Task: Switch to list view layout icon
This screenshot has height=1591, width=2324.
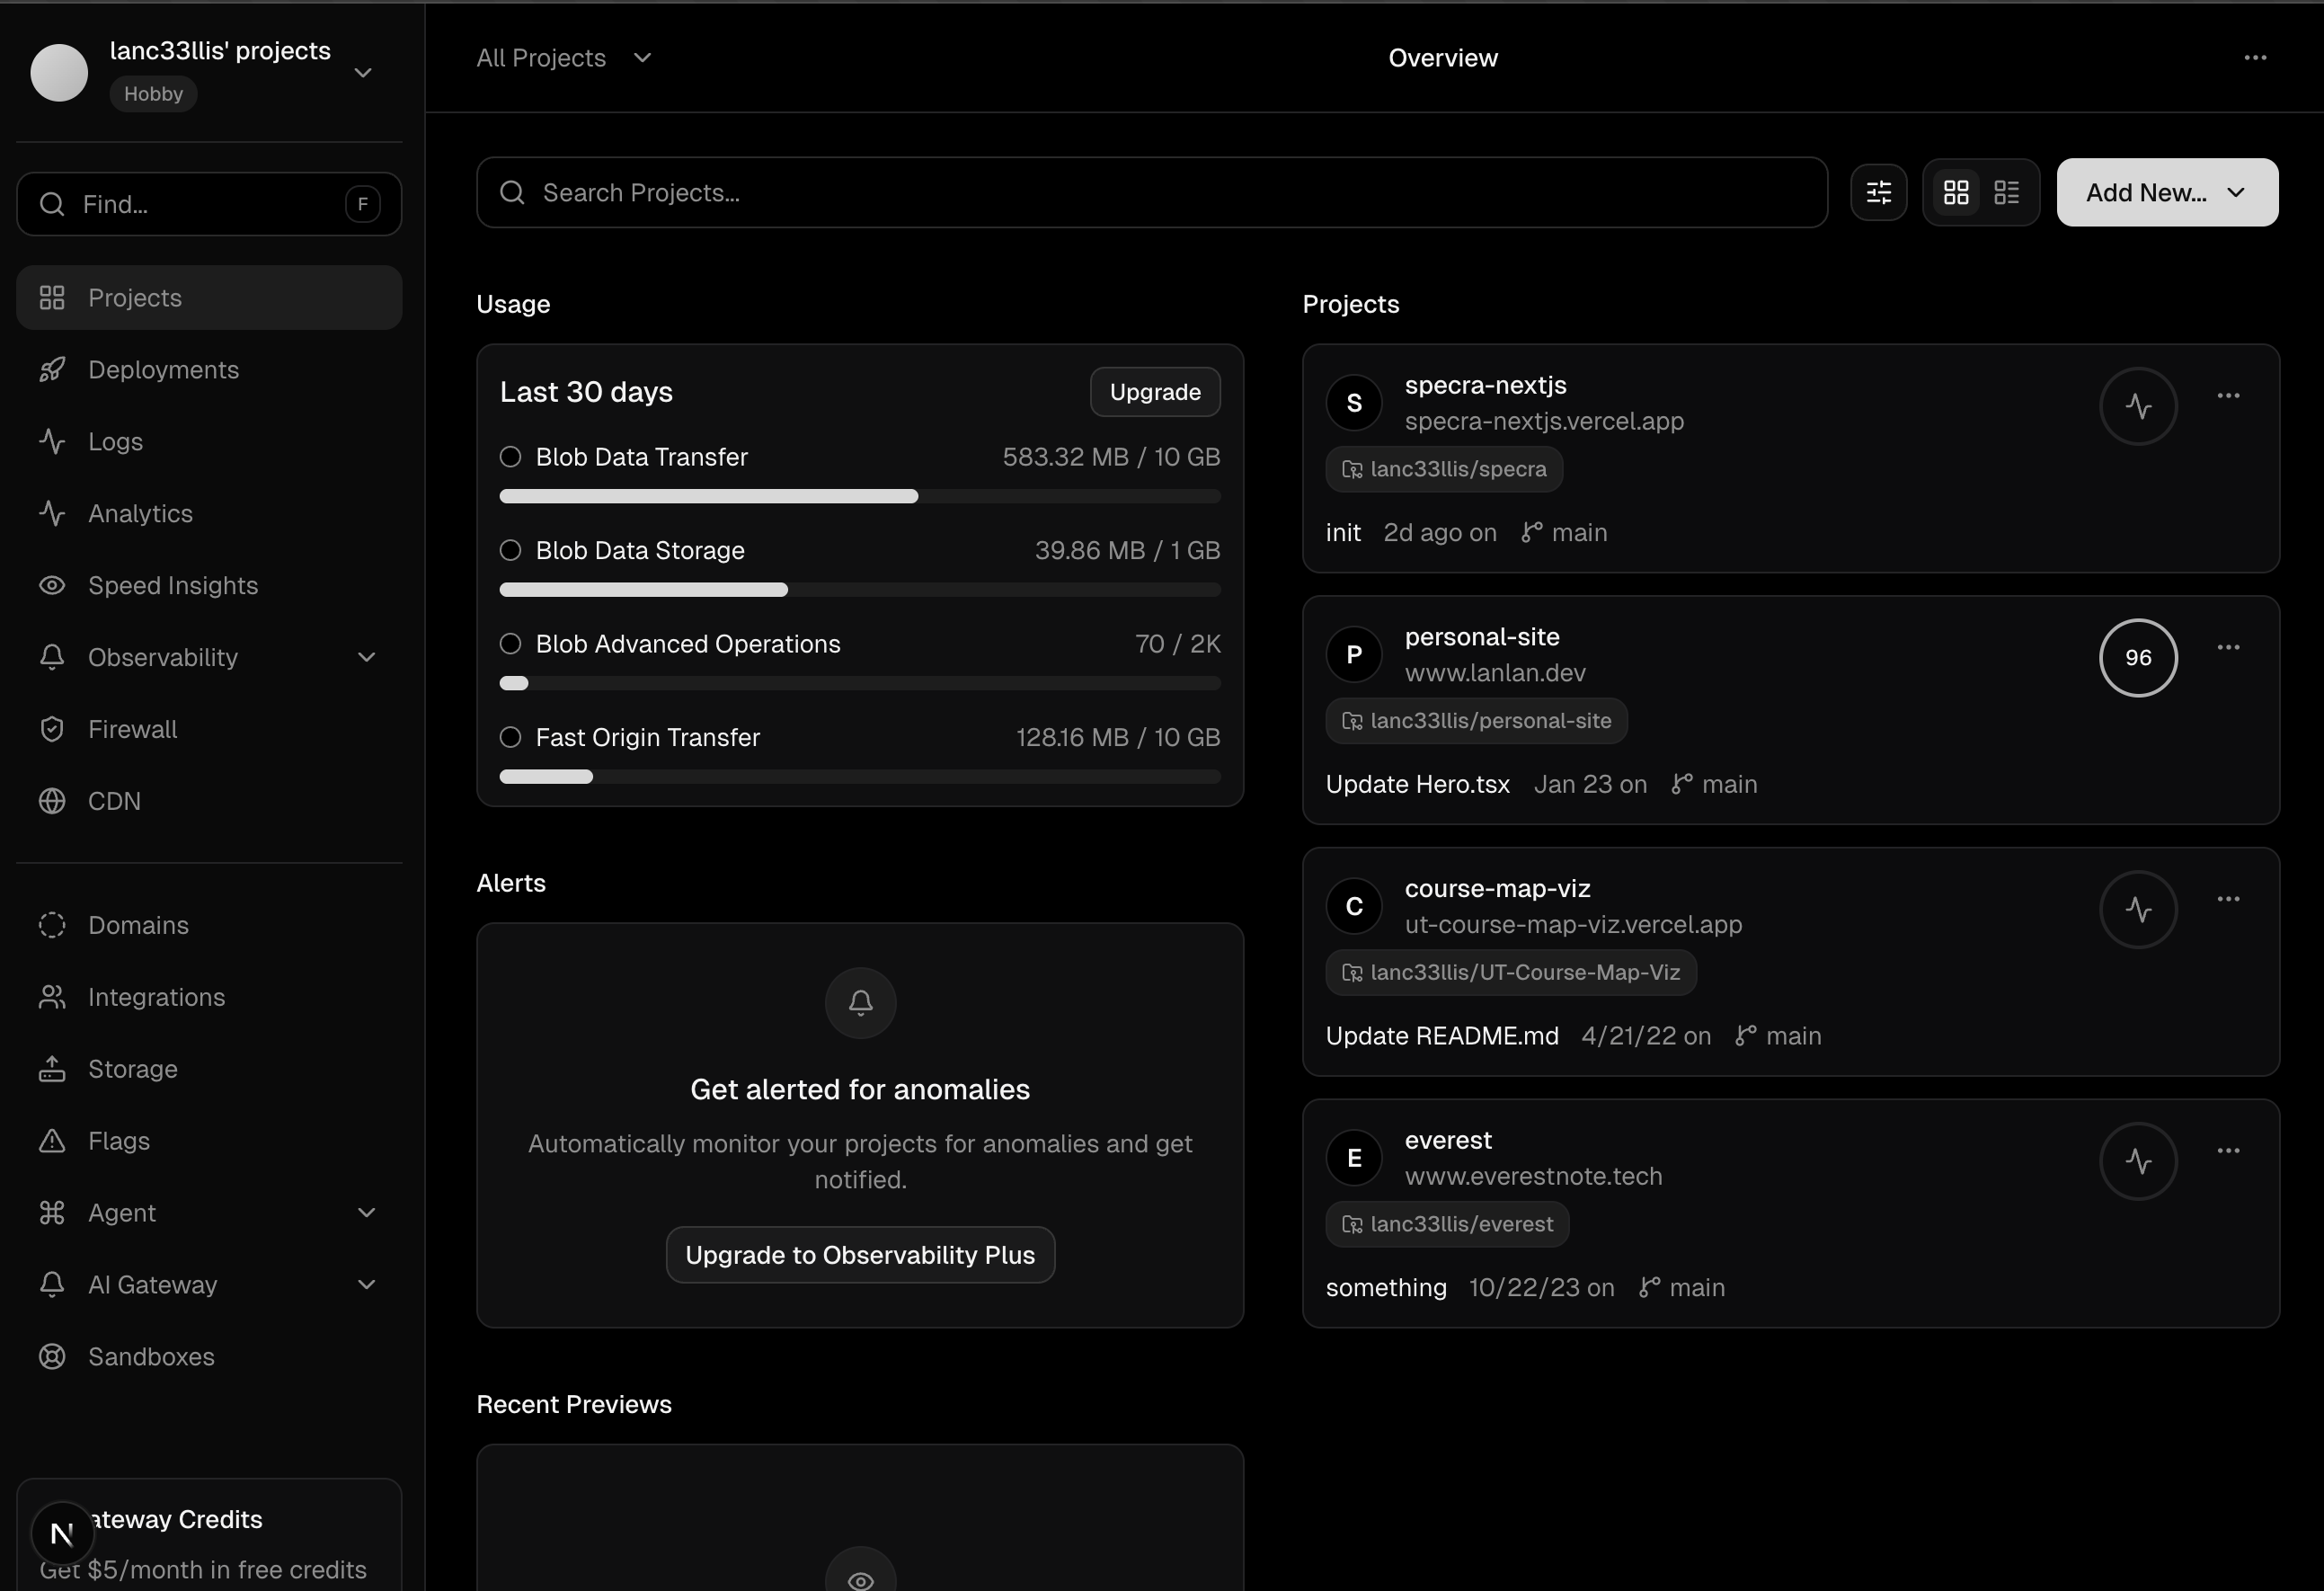Action: [2006, 192]
